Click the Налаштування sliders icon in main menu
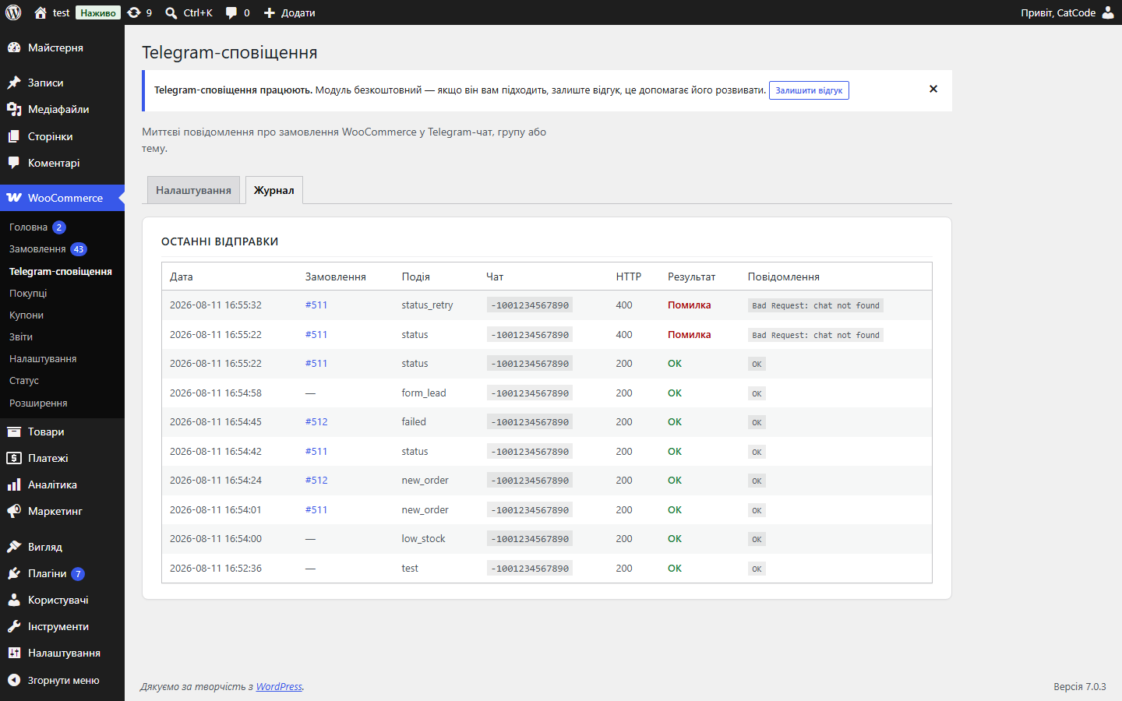 pos(14,653)
